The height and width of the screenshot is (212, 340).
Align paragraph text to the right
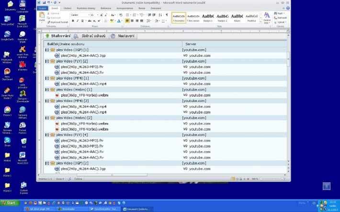tap(137, 21)
